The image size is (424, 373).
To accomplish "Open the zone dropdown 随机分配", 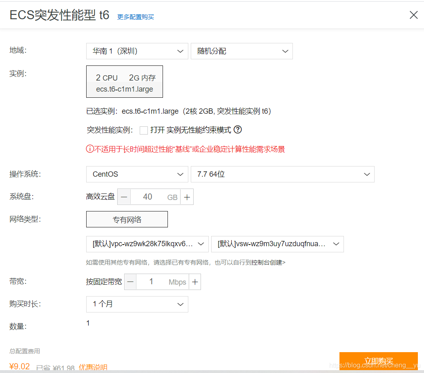I will click(x=242, y=51).
